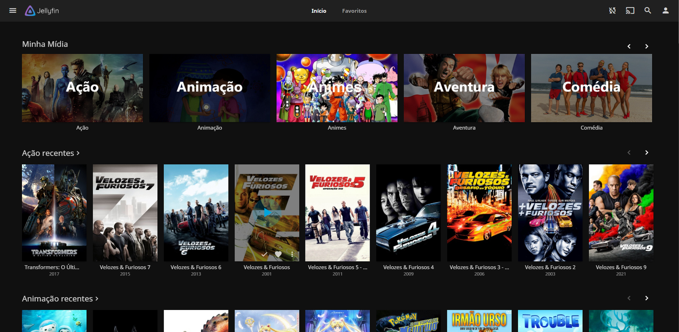Click the year '2017' under Transformers
Screen dimensions: 679x332
[54, 274]
